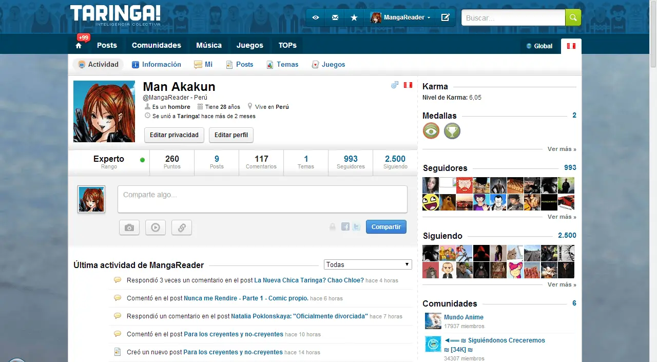Focus the Buscar search field
This screenshot has height=362, width=657.
[513, 17]
